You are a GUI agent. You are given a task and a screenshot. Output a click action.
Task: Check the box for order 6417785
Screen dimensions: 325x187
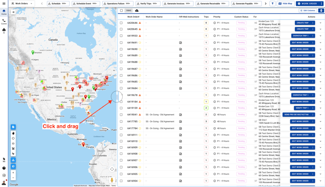(x=121, y=121)
